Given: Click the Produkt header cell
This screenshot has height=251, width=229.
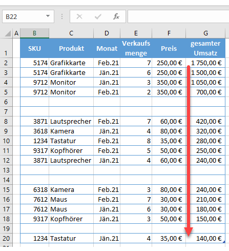Looking at the screenshot, I should coord(71,48).
